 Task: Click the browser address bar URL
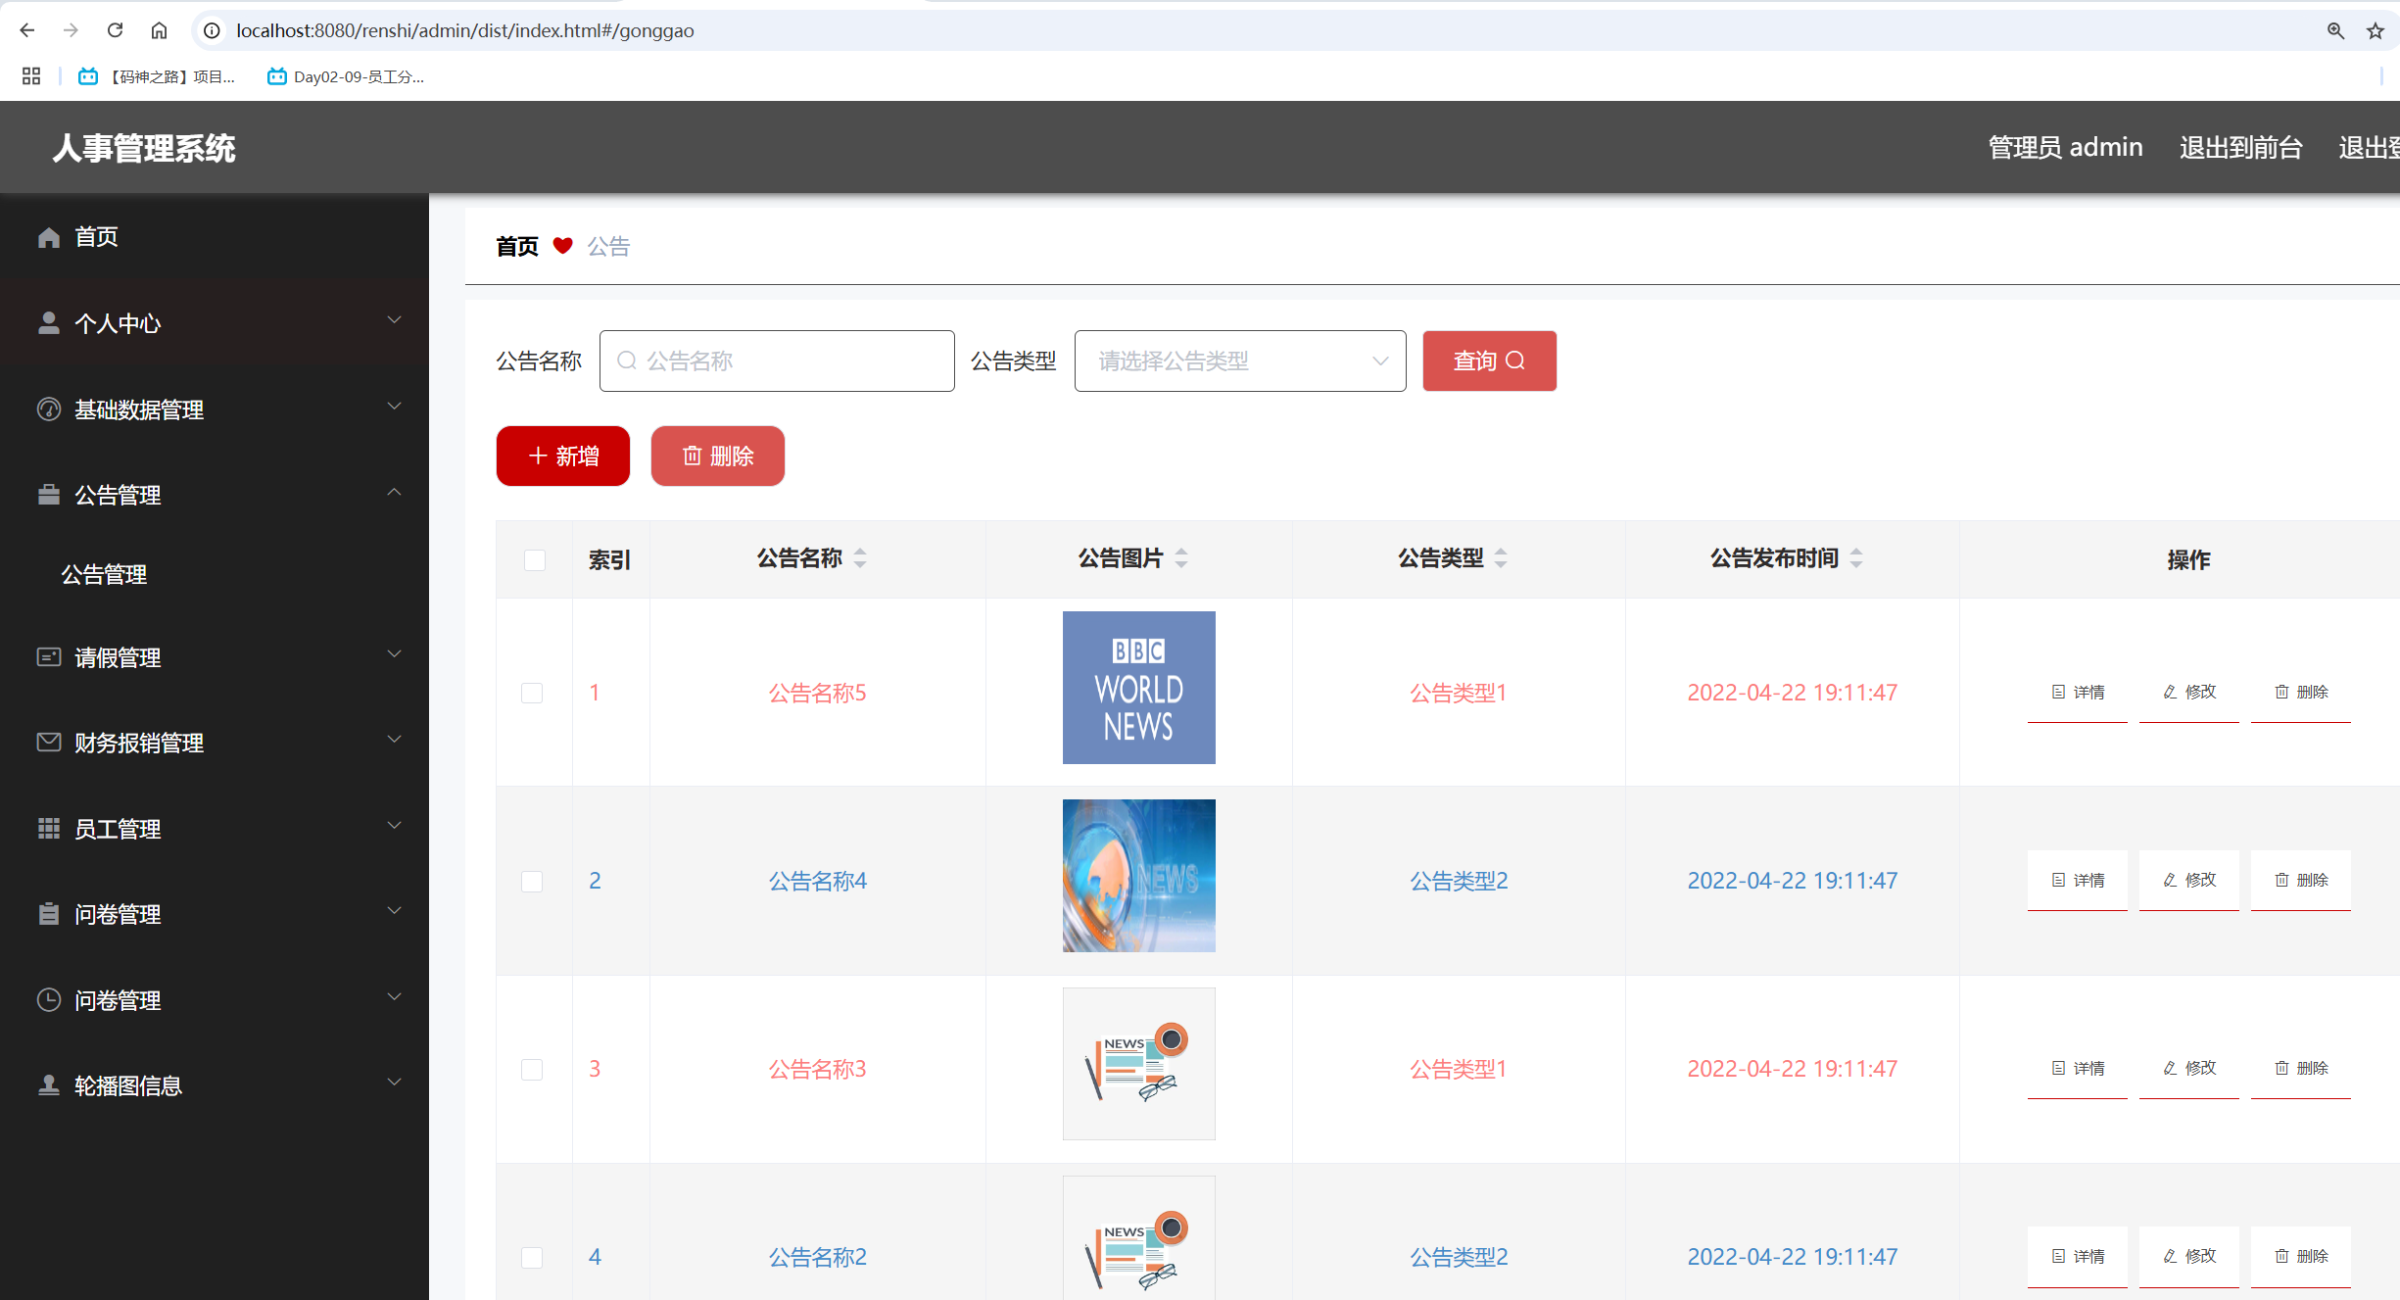(x=465, y=30)
